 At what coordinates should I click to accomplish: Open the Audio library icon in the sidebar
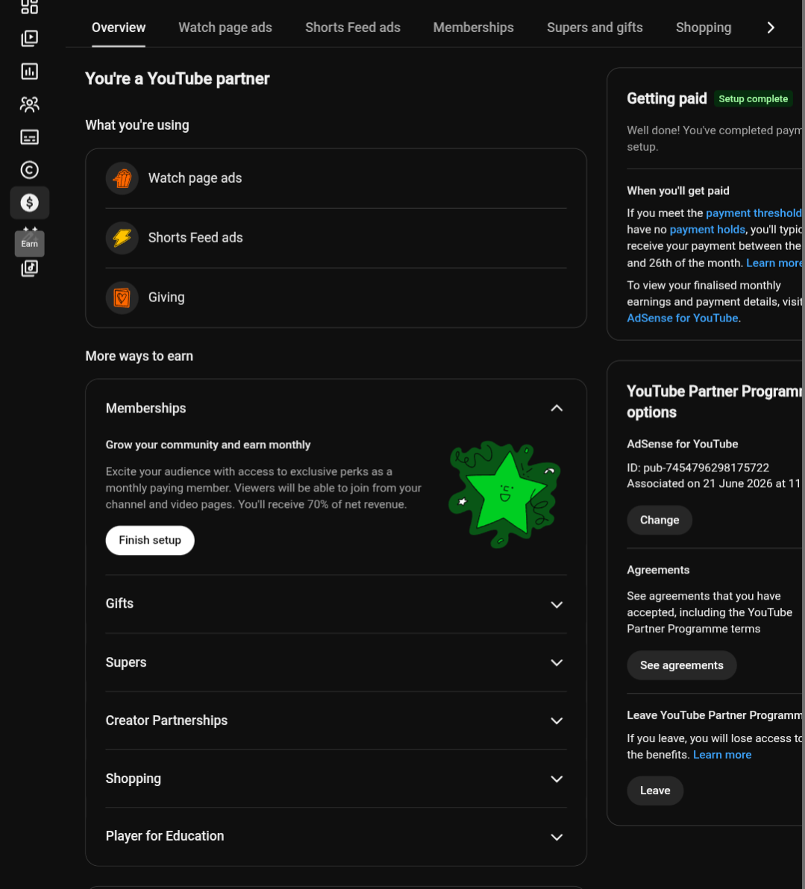coord(30,268)
